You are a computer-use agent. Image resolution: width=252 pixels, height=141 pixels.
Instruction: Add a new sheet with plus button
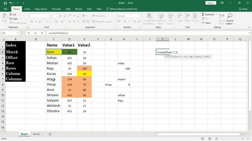click(x=50, y=134)
